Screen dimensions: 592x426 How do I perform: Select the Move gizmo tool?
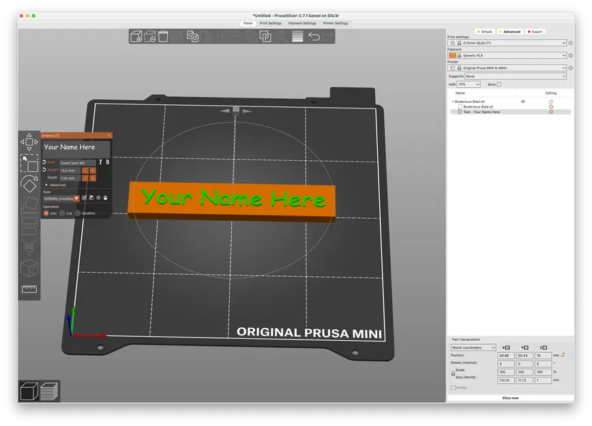pyautogui.click(x=29, y=142)
